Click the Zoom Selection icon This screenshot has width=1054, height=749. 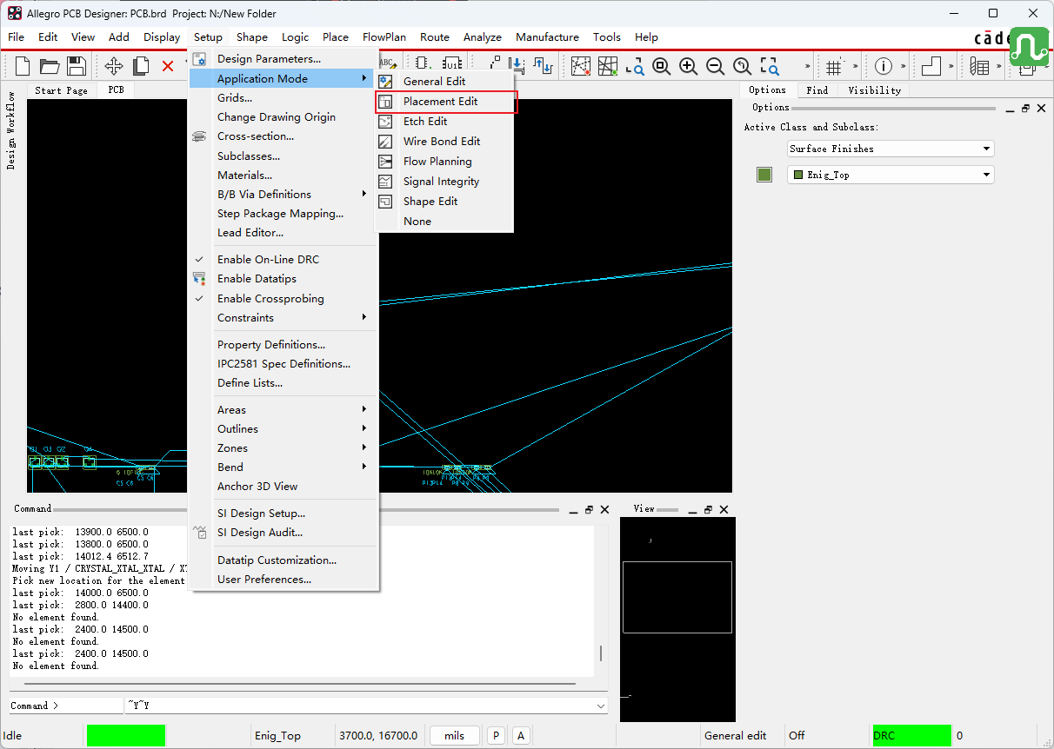click(770, 66)
